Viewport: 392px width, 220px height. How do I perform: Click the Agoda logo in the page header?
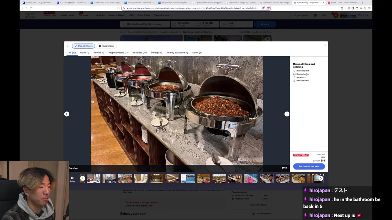point(30,15)
